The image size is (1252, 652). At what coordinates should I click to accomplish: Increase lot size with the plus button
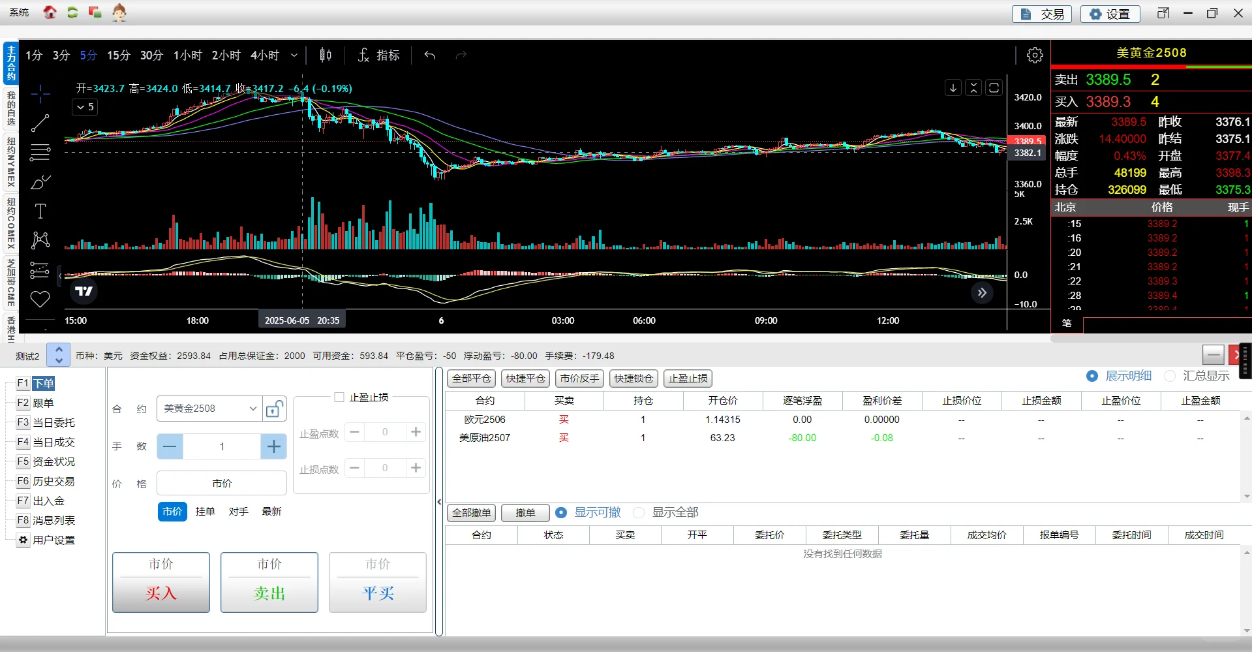pos(274,446)
